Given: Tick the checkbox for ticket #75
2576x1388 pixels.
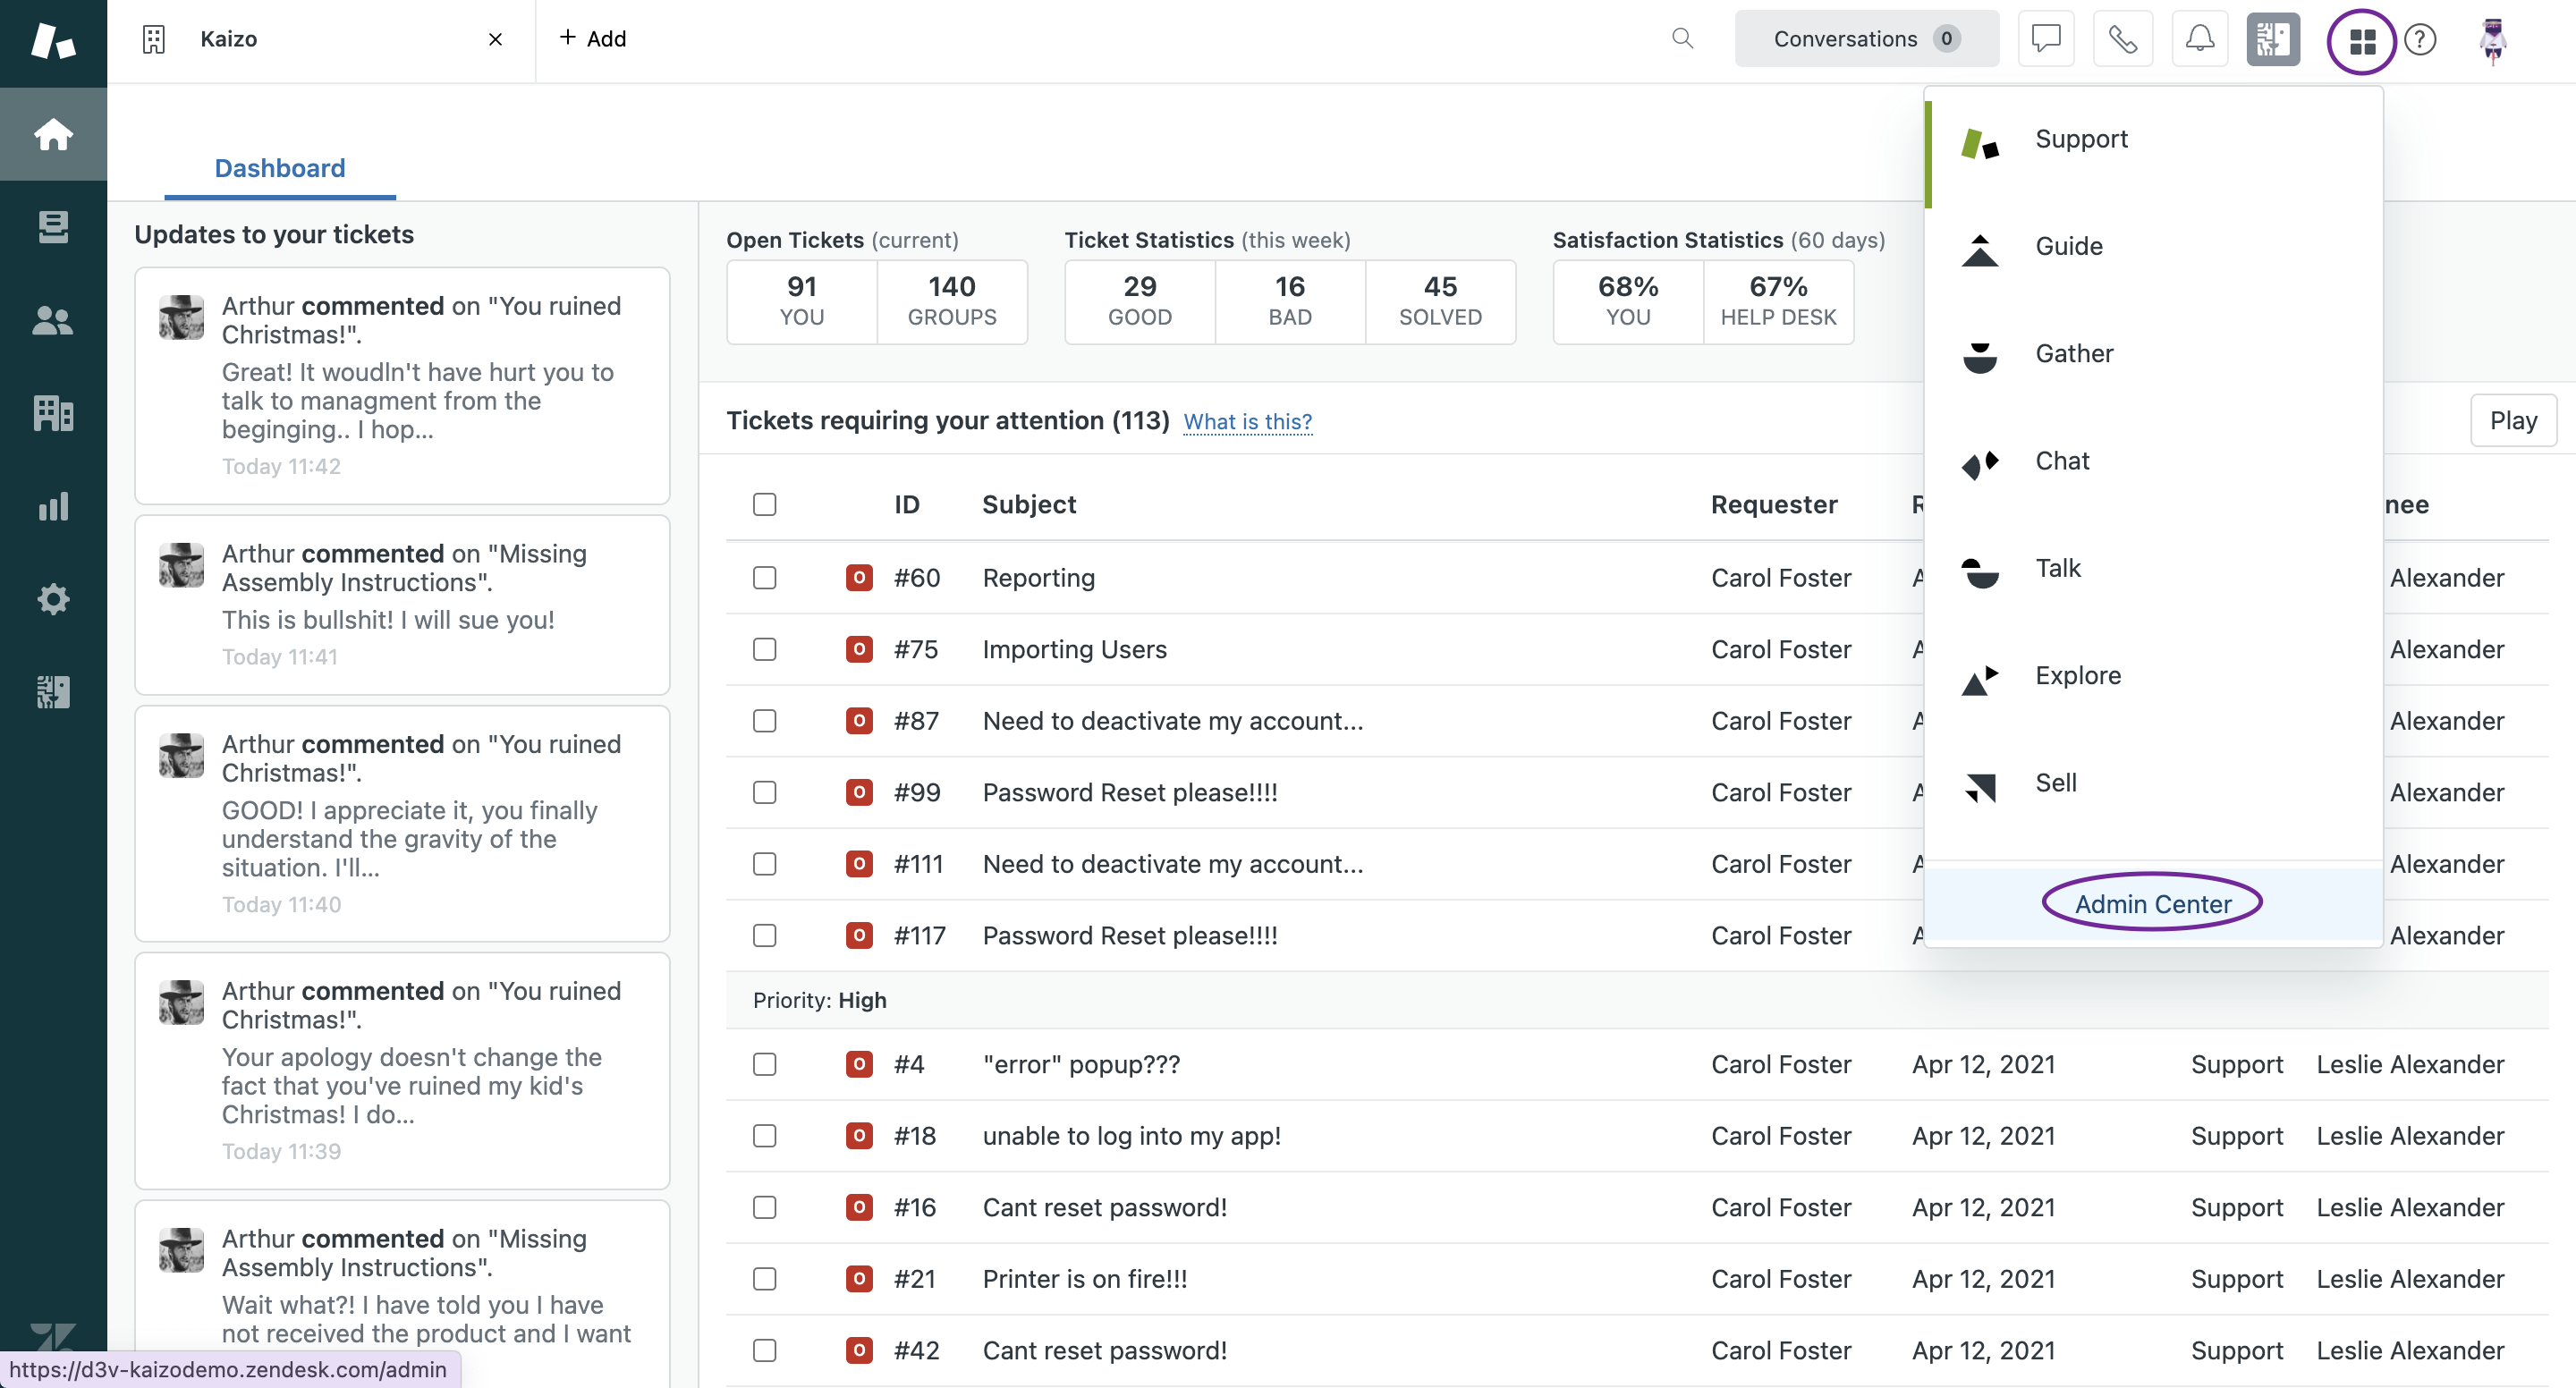Looking at the screenshot, I should click(764, 649).
